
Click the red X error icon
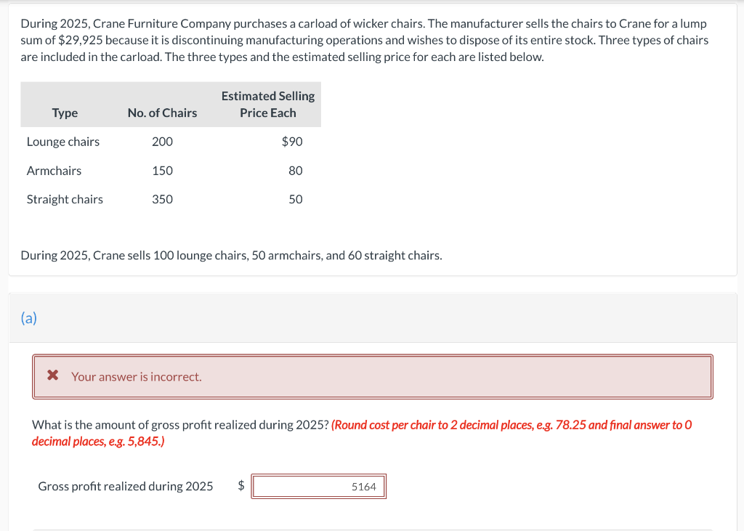tap(52, 376)
